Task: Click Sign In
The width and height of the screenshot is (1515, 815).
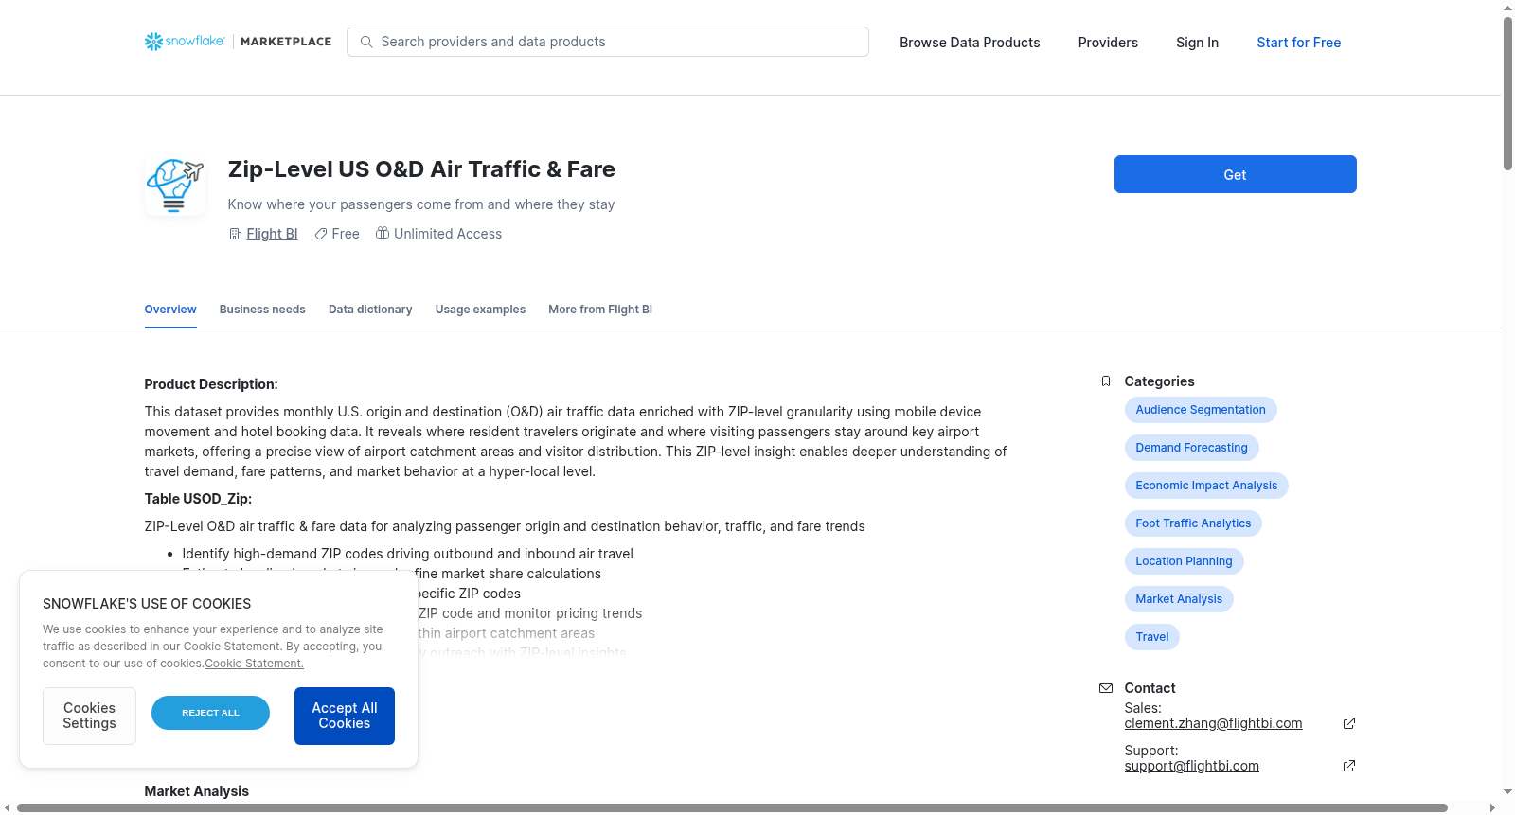Action: tap(1197, 43)
